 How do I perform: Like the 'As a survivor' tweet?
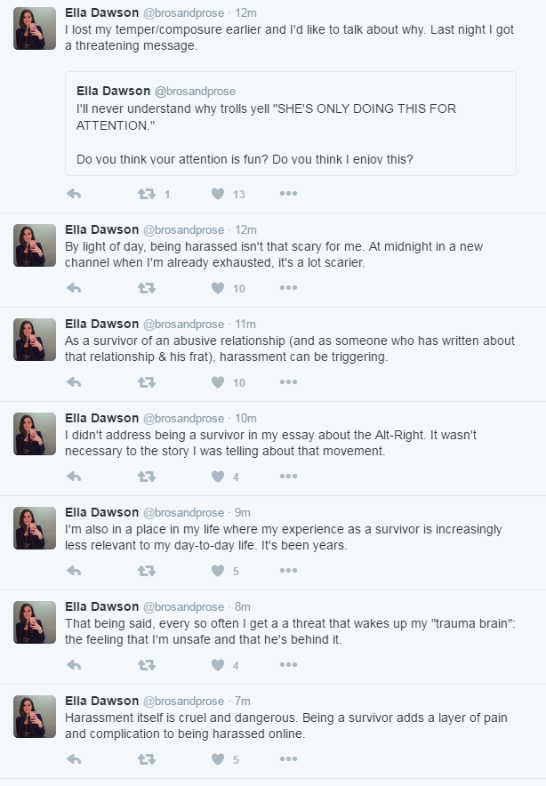pyautogui.click(x=218, y=382)
